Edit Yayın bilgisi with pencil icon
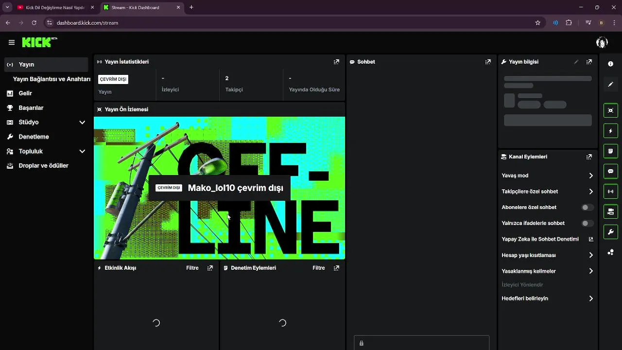622x350 pixels. click(576, 62)
